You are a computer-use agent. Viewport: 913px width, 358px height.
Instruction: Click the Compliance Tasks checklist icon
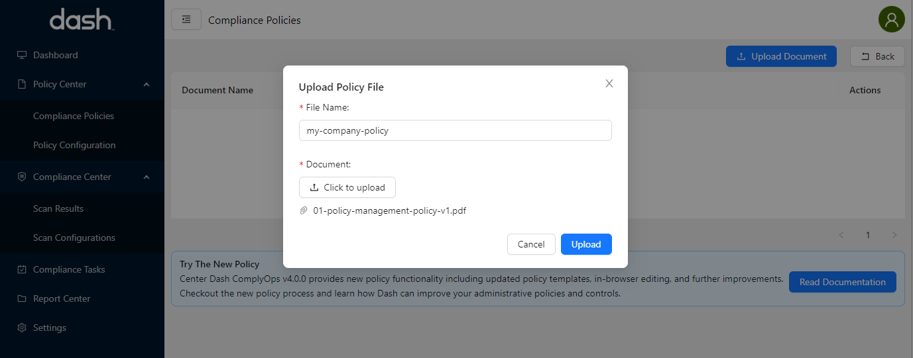pyautogui.click(x=22, y=269)
